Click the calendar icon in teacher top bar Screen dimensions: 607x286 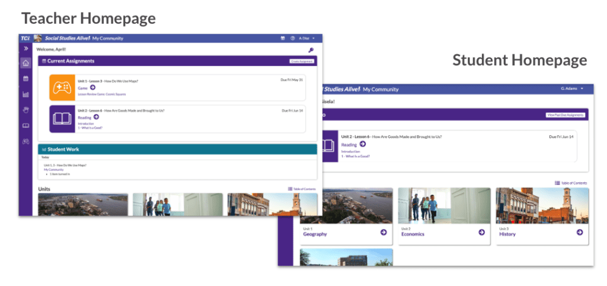(283, 39)
